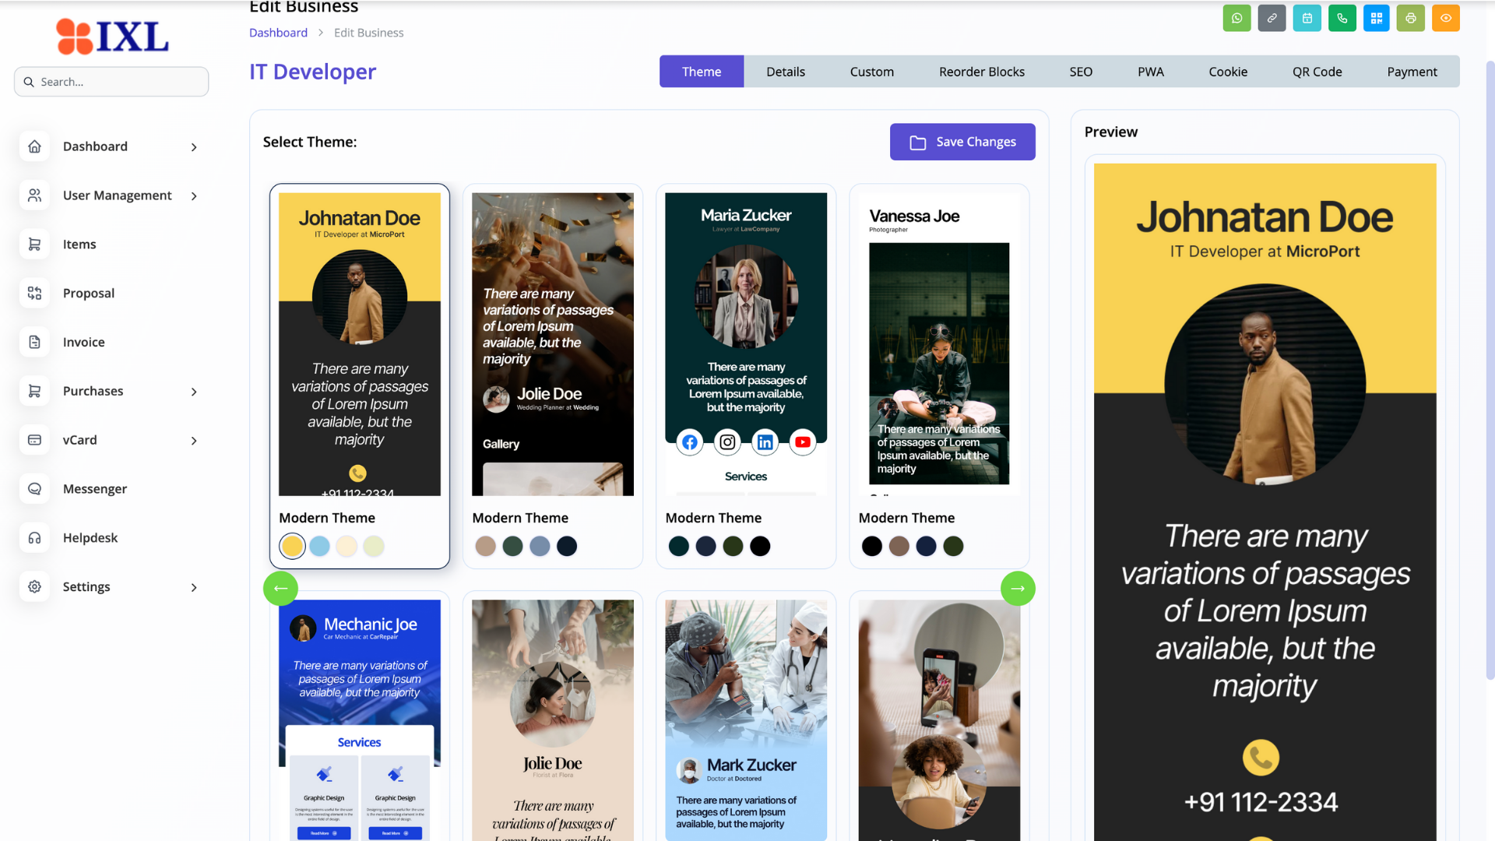Open the PWA tab

click(x=1150, y=72)
